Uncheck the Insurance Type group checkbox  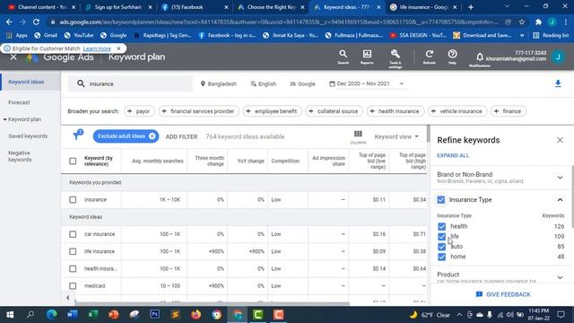coord(441,199)
